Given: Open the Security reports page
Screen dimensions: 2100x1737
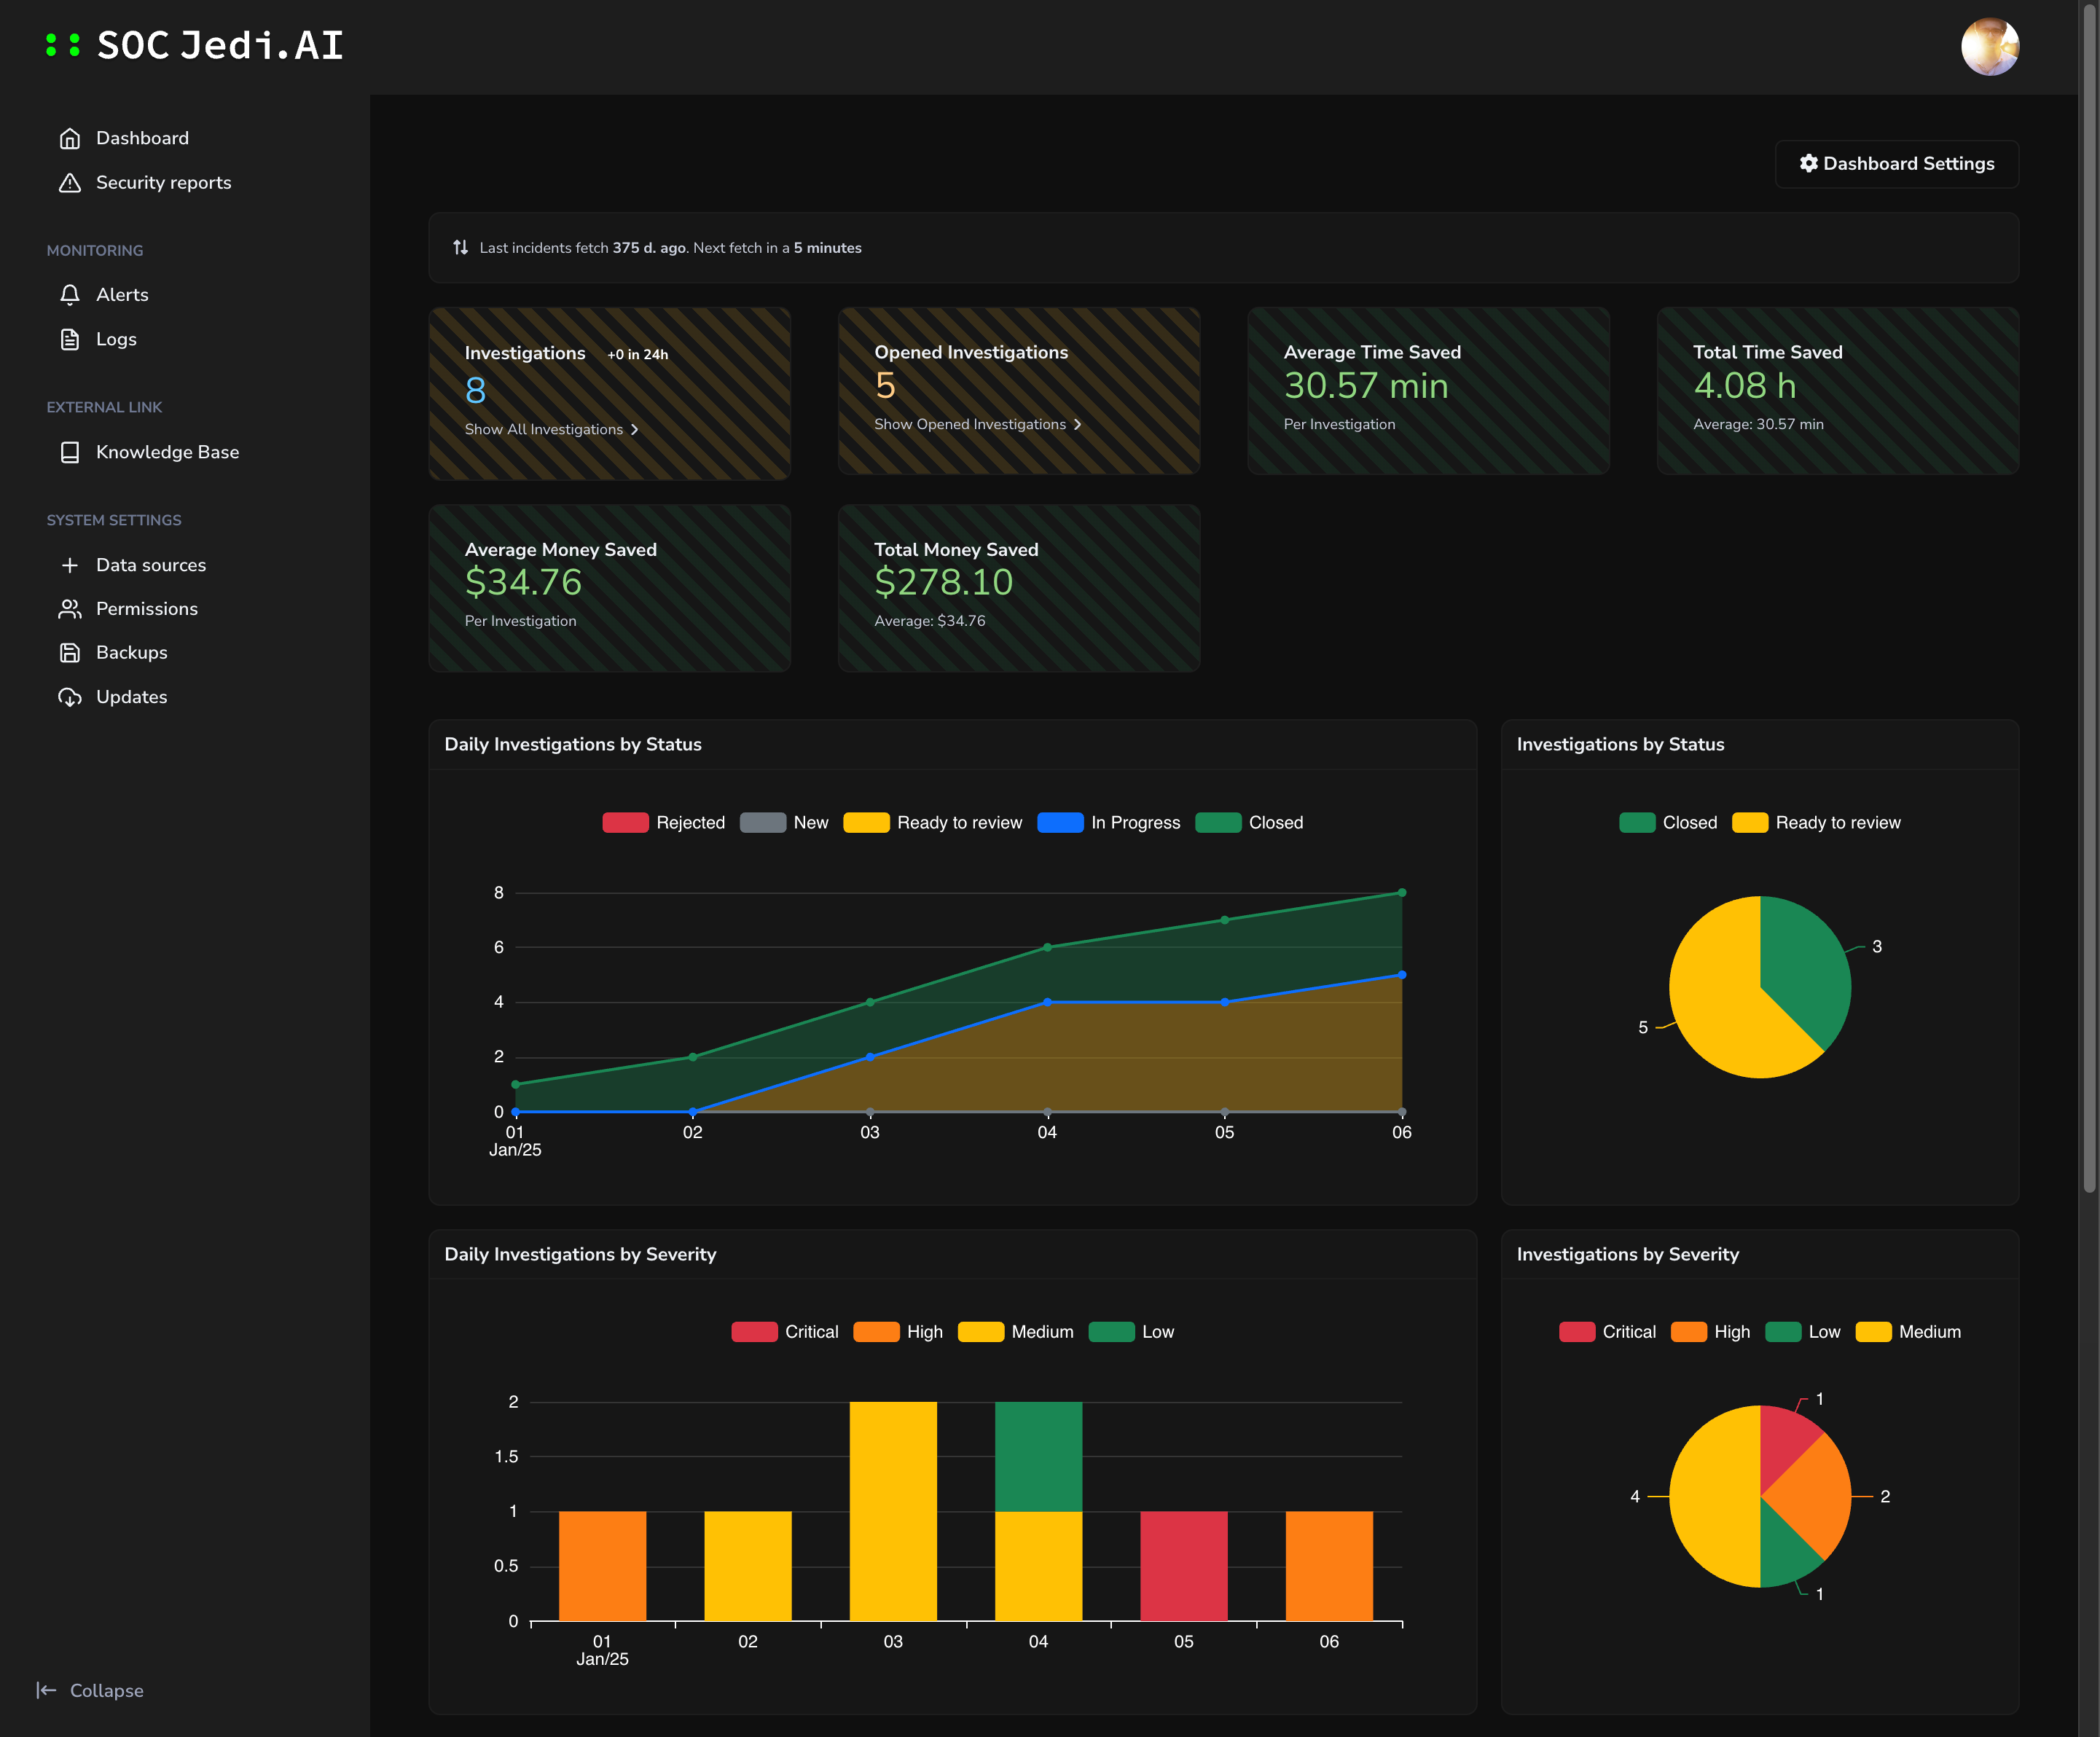Looking at the screenshot, I should click(163, 183).
